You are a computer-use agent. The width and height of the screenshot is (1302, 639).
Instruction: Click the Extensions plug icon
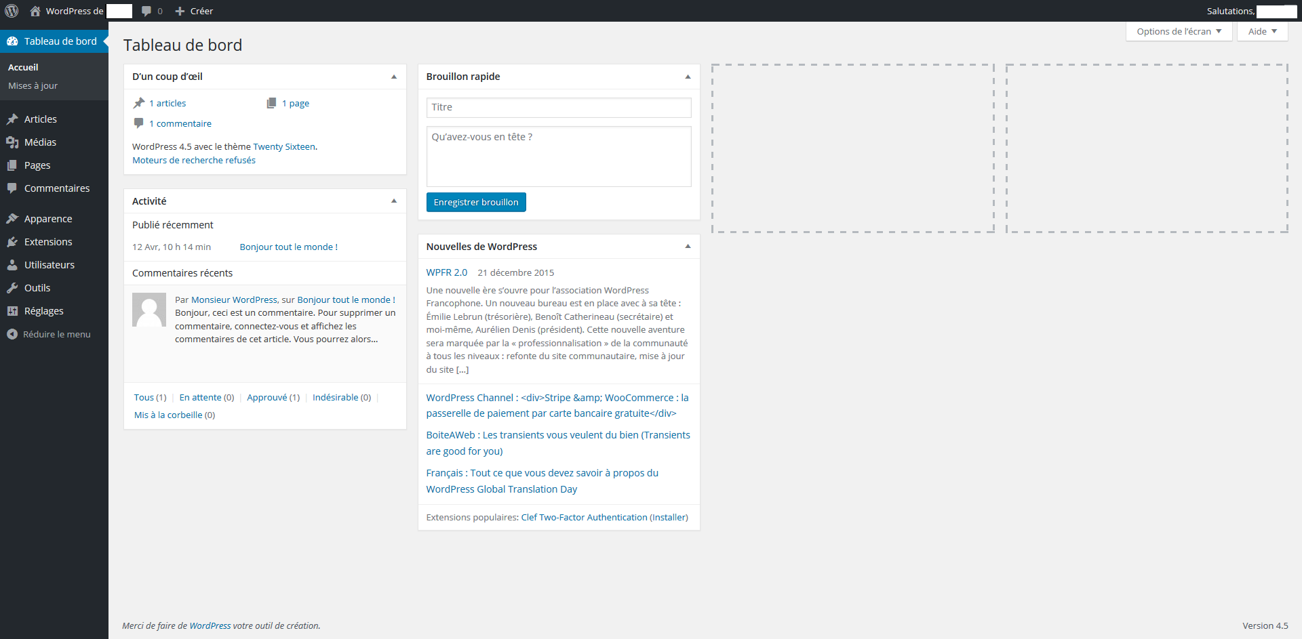(x=12, y=242)
